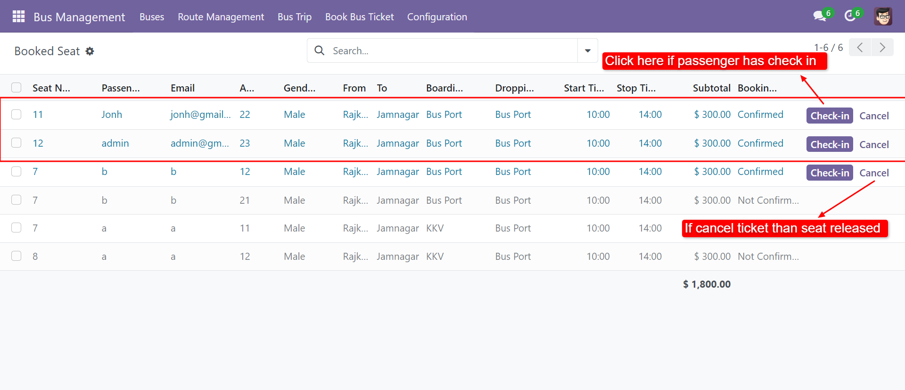This screenshot has width=905, height=390.
Task: Click the $ 1,800.00 total
Action: (707, 284)
